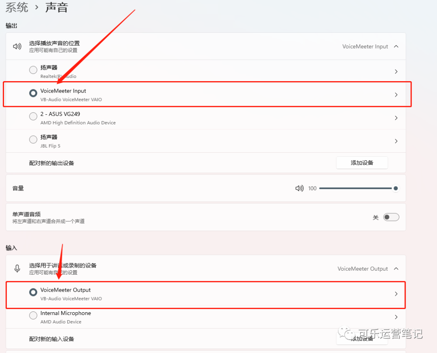Viewport: 437px width, 353px height.
Task: Click the microphone icon in the input section
Action: 17,269
